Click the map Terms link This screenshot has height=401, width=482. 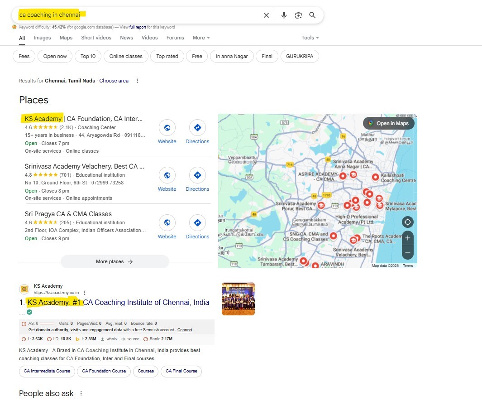click(x=408, y=266)
